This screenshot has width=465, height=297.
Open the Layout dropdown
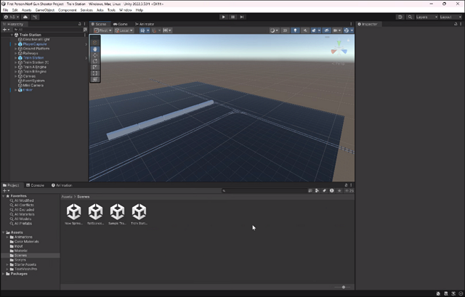pyautogui.click(x=450, y=17)
